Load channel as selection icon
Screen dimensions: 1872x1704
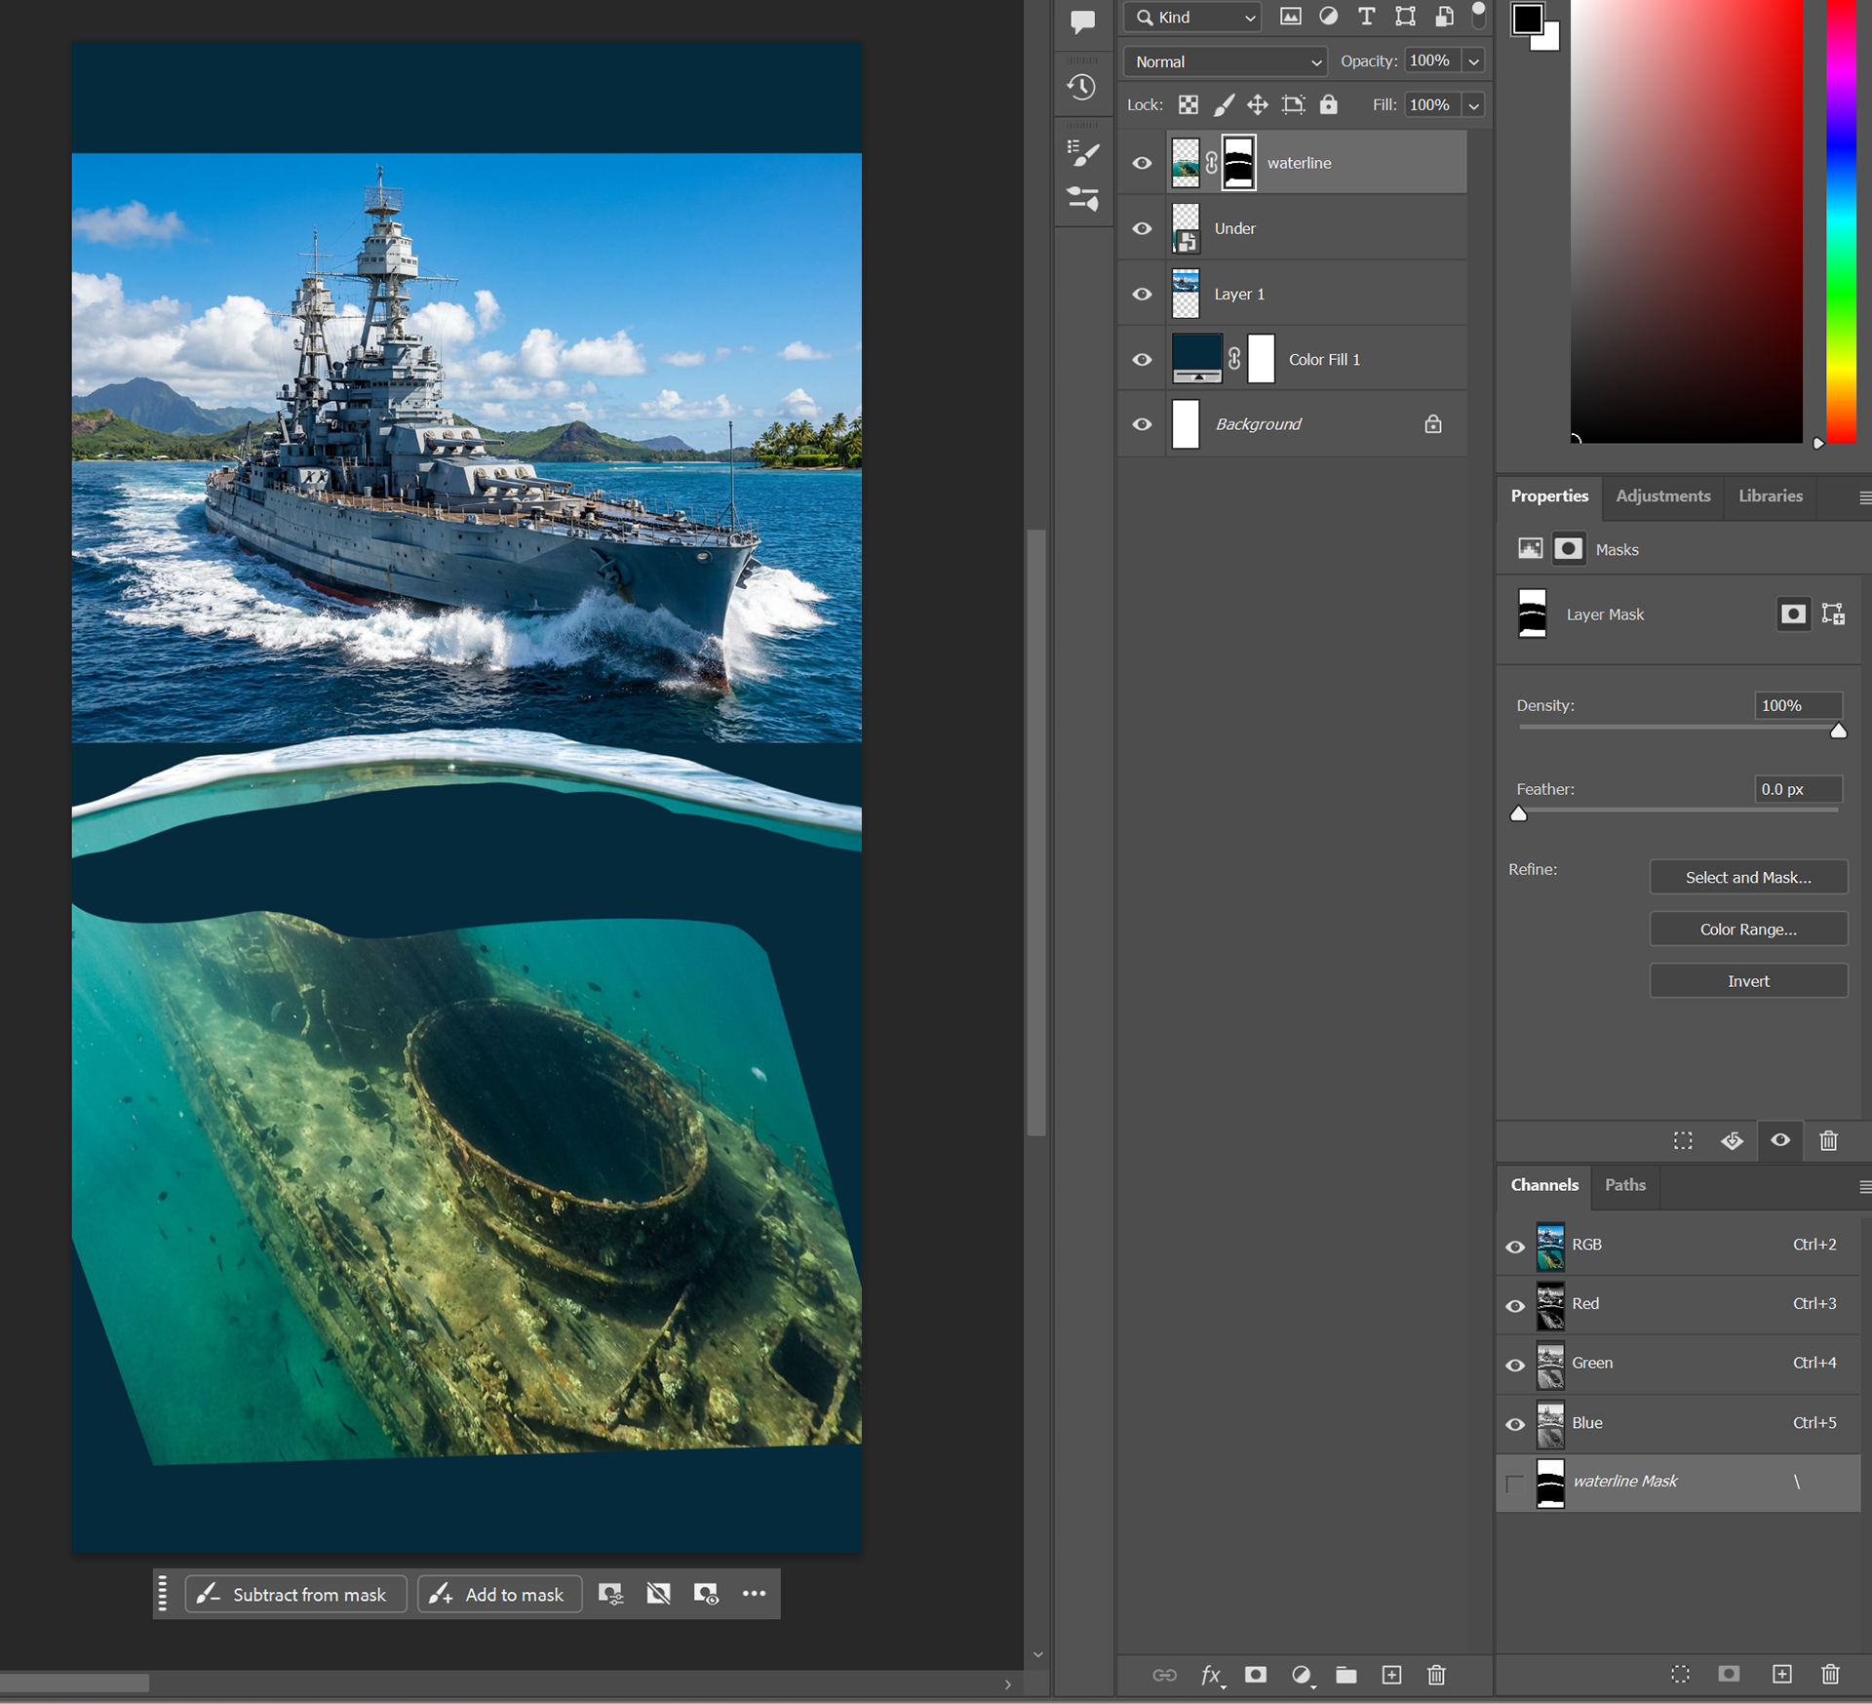pos(1680,1674)
